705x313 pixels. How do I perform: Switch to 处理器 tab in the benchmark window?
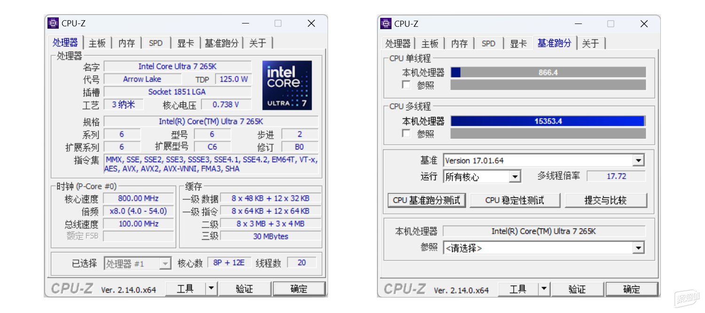(x=398, y=44)
